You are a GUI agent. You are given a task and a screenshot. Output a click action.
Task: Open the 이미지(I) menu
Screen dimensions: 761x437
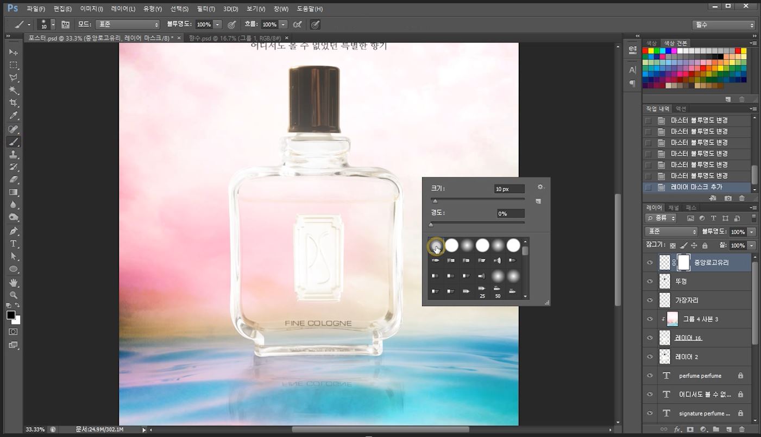[x=91, y=9]
